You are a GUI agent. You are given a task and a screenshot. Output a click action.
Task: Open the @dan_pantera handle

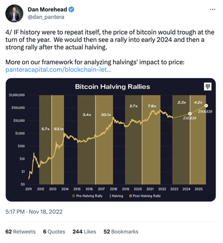(46, 17)
